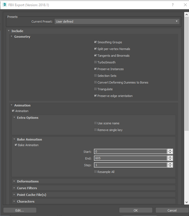Viewport: 189px width, 216px height.
Task: Increase the Start frame with the up stepper
Action: coord(170,150)
